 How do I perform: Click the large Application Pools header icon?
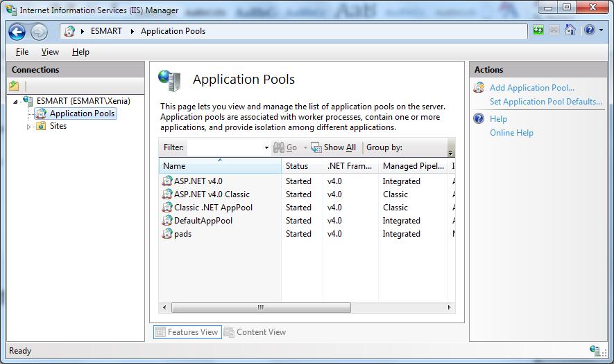(x=169, y=80)
